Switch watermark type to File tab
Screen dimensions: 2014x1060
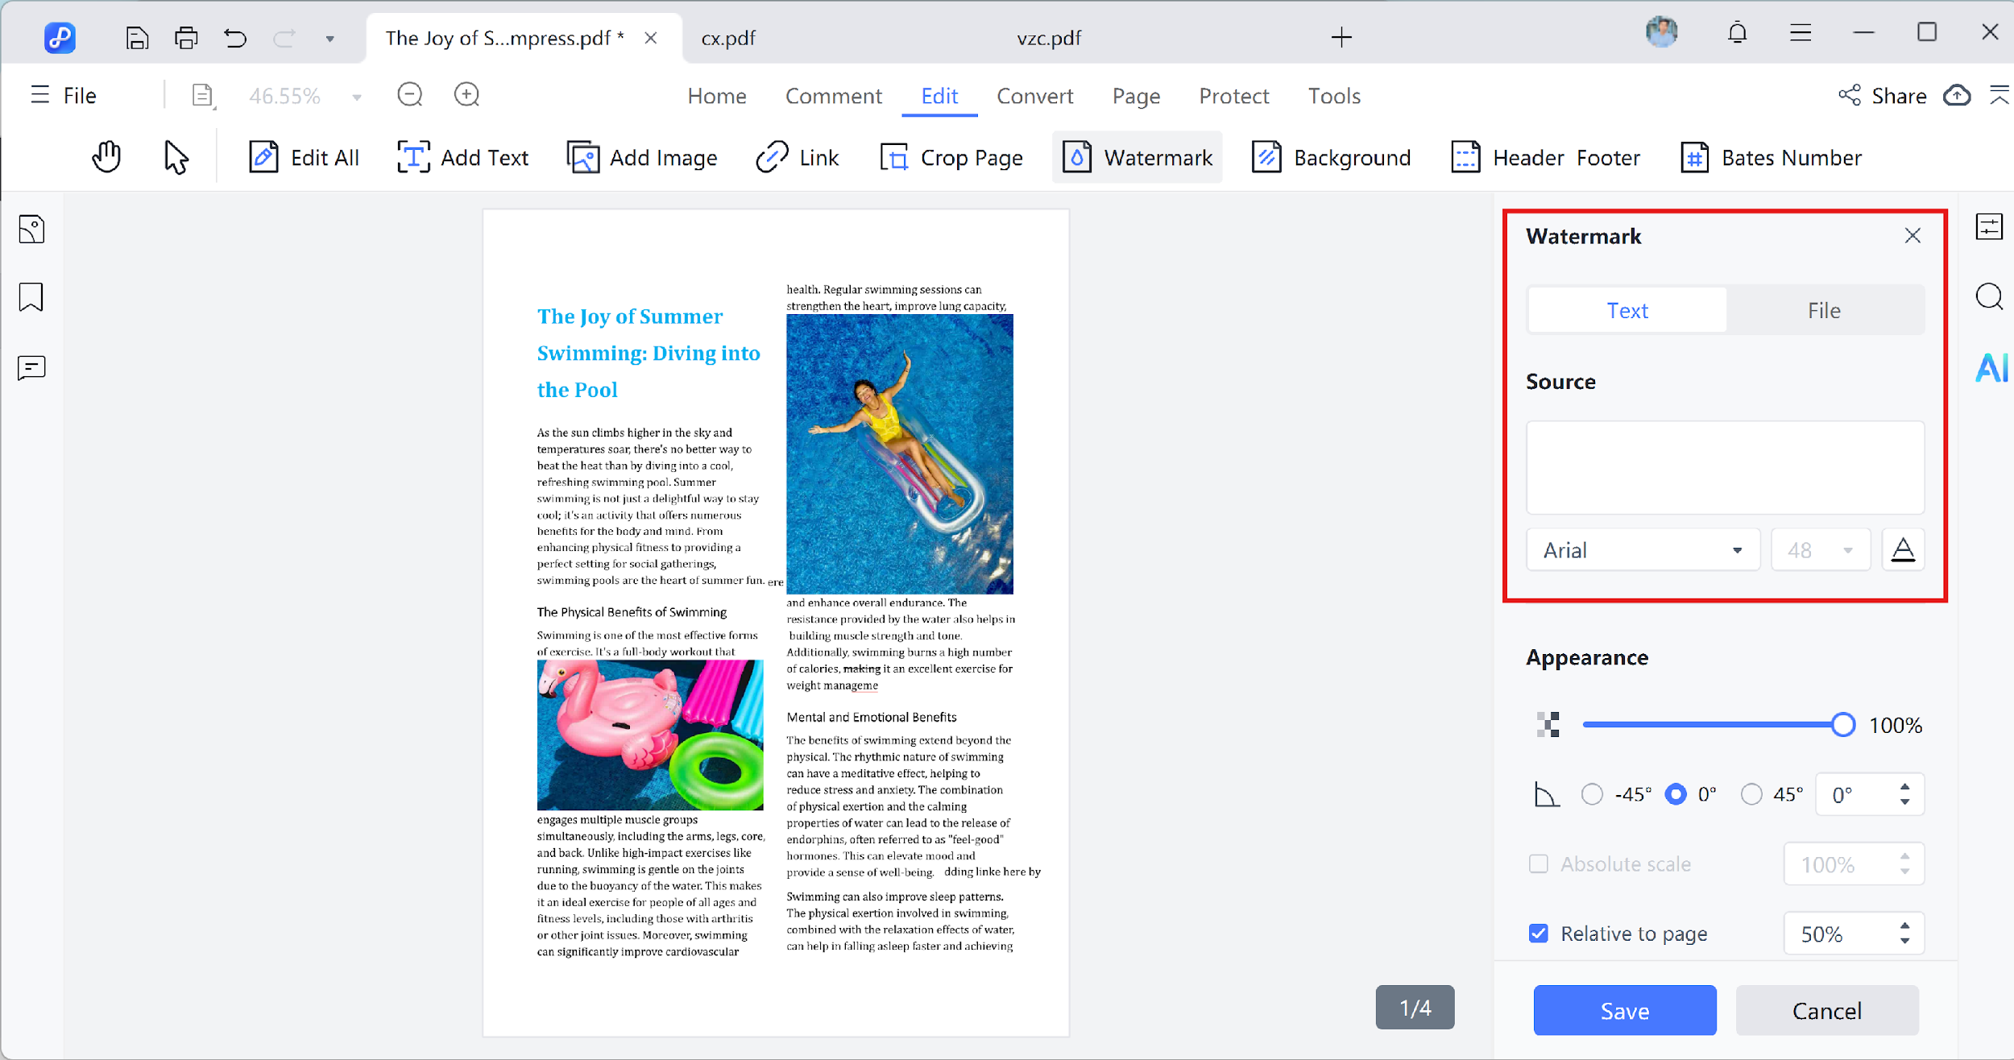(1824, 310)
